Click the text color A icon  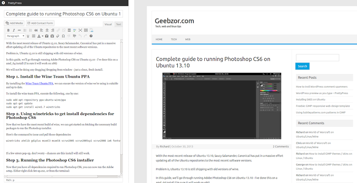[x=39, y=36]
